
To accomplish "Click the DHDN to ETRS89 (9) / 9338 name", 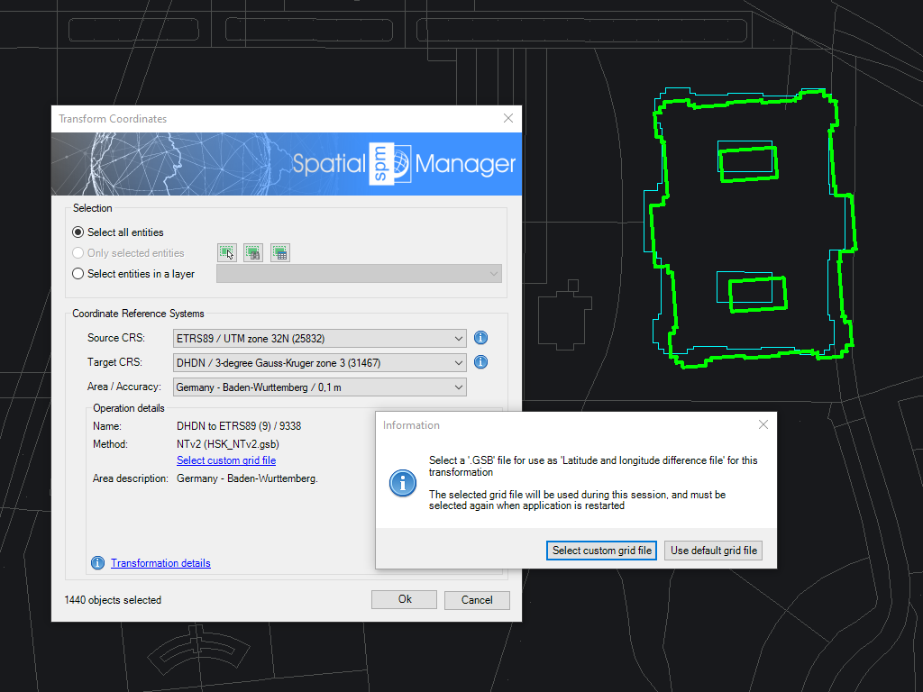I will pos(239,426).
